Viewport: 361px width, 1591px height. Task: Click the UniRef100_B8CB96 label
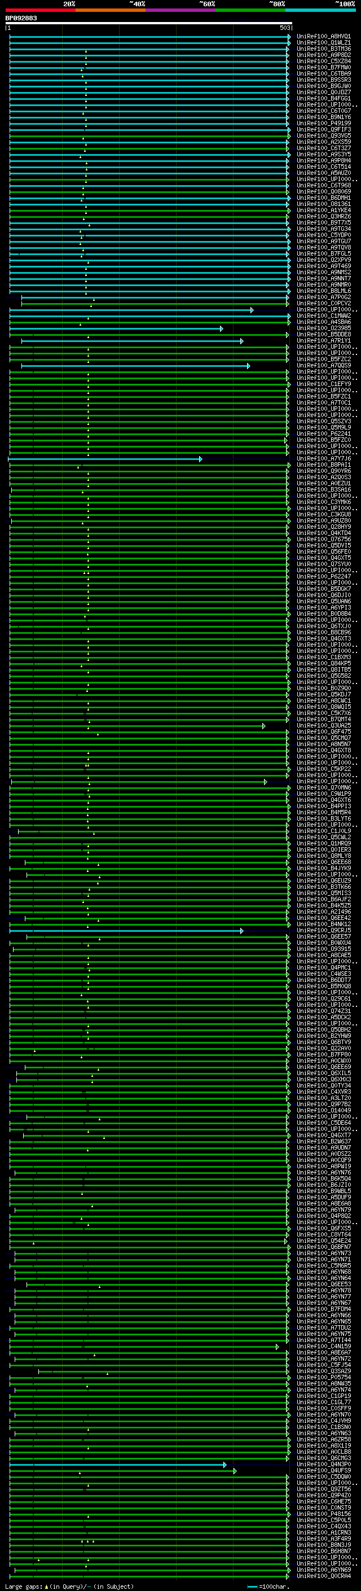(x=324, y=632)
